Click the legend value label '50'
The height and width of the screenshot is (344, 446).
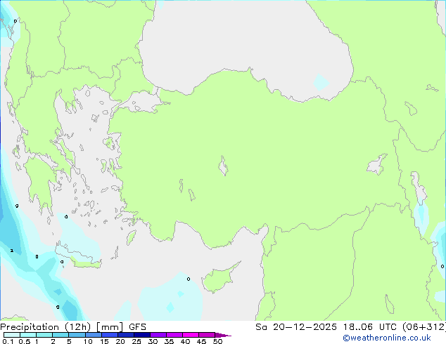click(217, 341)
